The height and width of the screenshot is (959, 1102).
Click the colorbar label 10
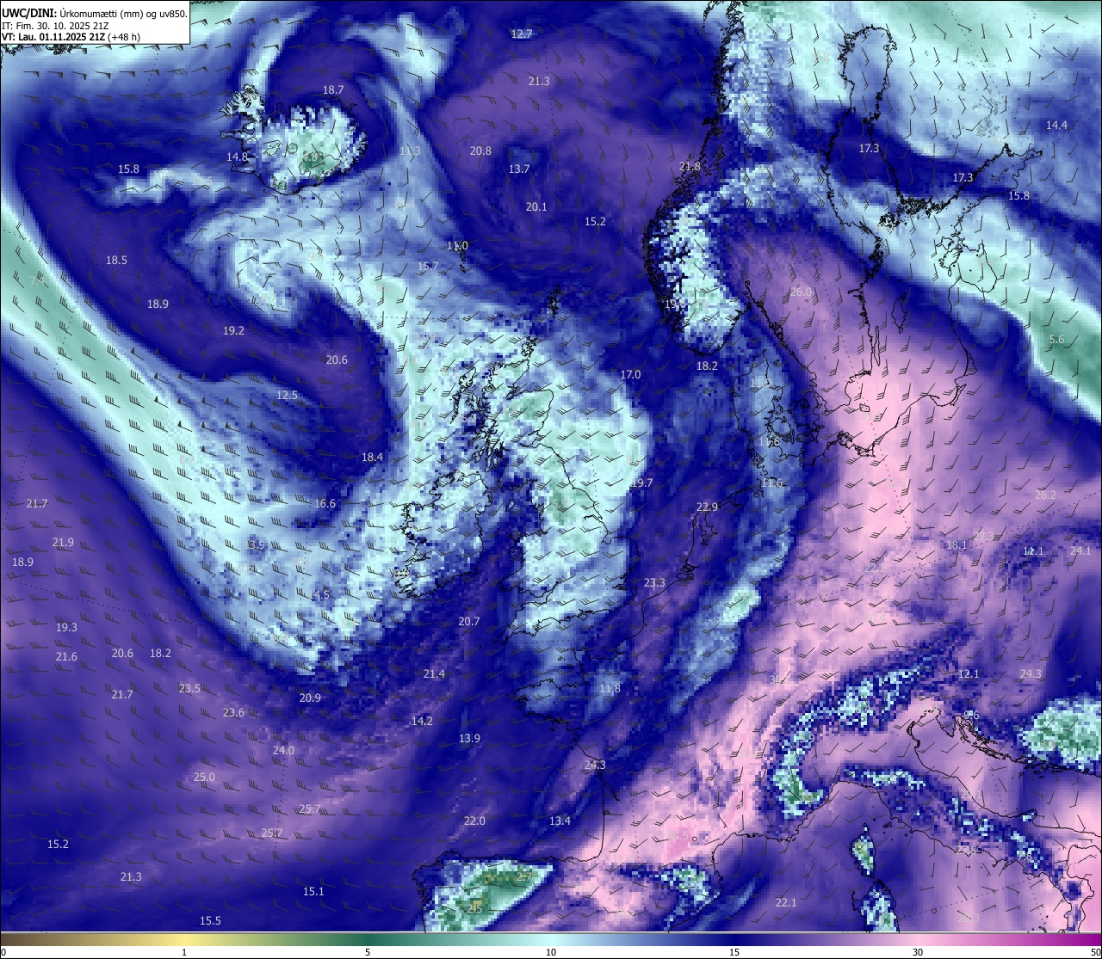[551, 952]
